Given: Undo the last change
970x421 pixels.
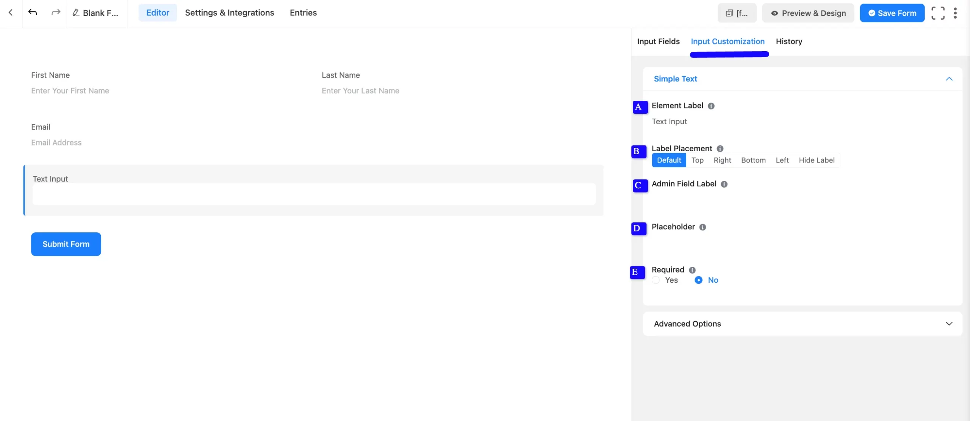Looking at the screenshot, I should 33,13.
